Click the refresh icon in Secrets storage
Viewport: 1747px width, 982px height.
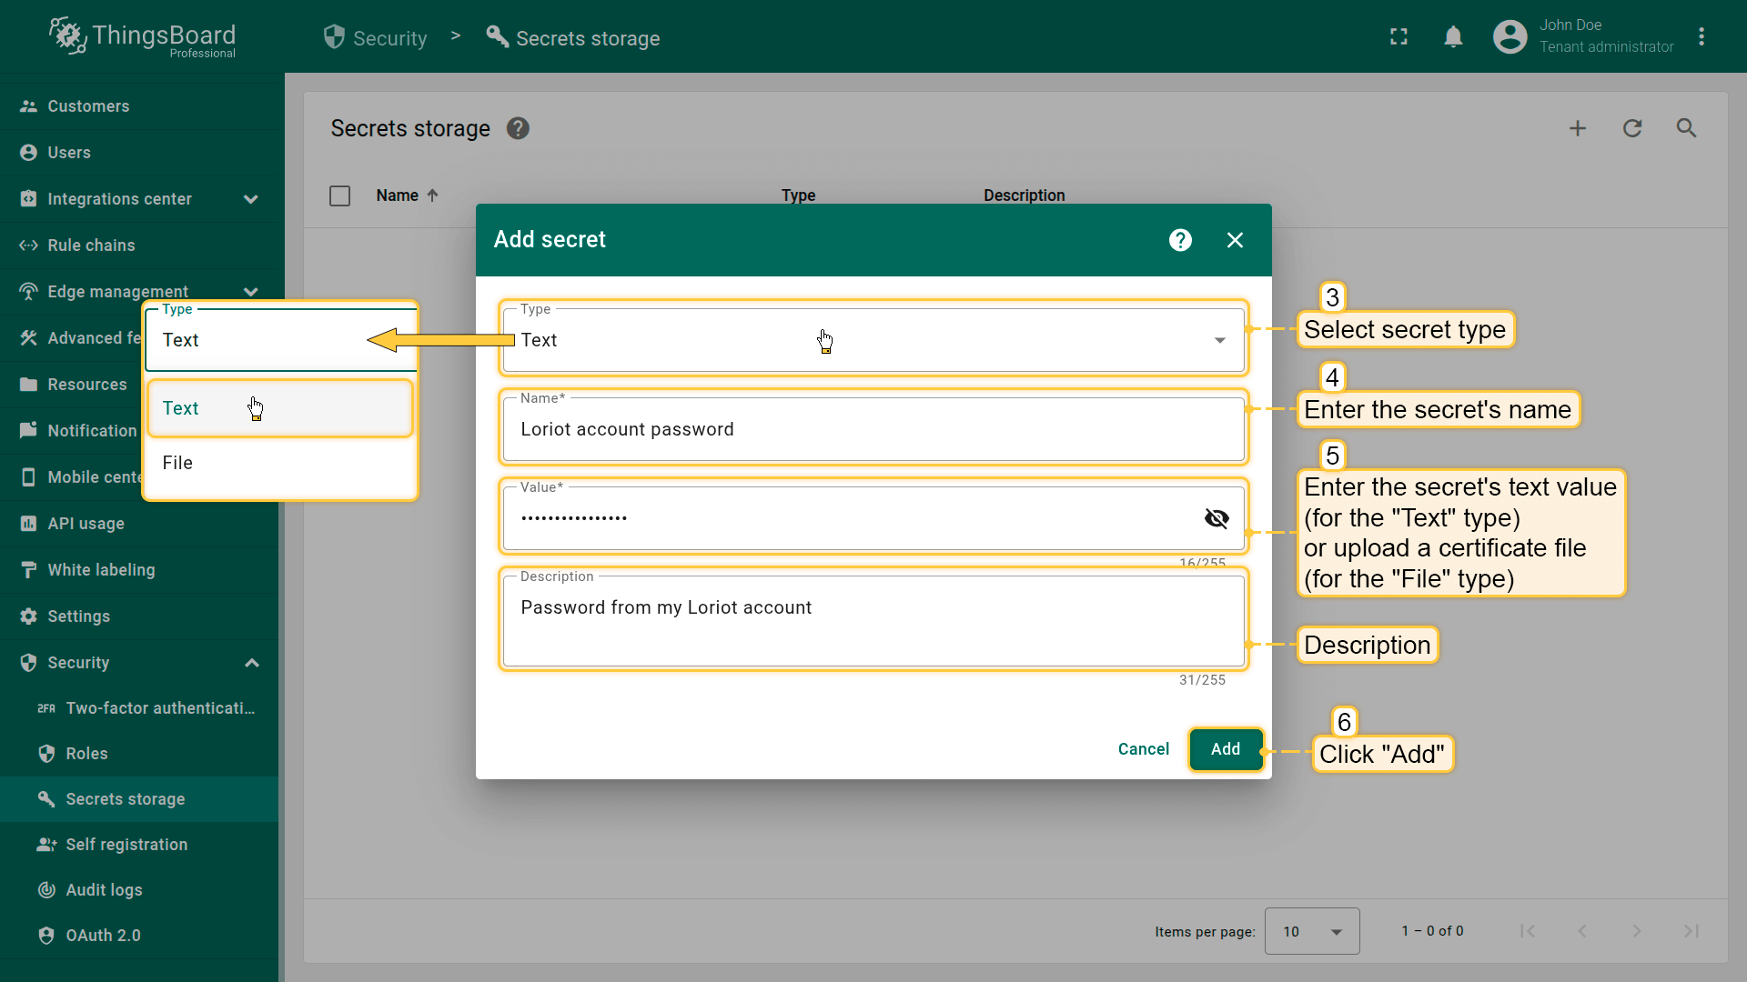(1632, 128)
